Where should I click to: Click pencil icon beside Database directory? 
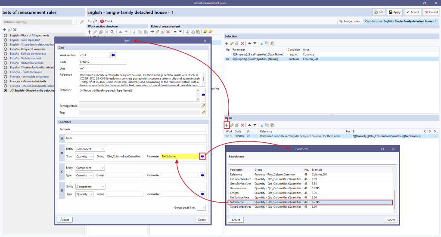pyautogui.click(x=82, y=22)
